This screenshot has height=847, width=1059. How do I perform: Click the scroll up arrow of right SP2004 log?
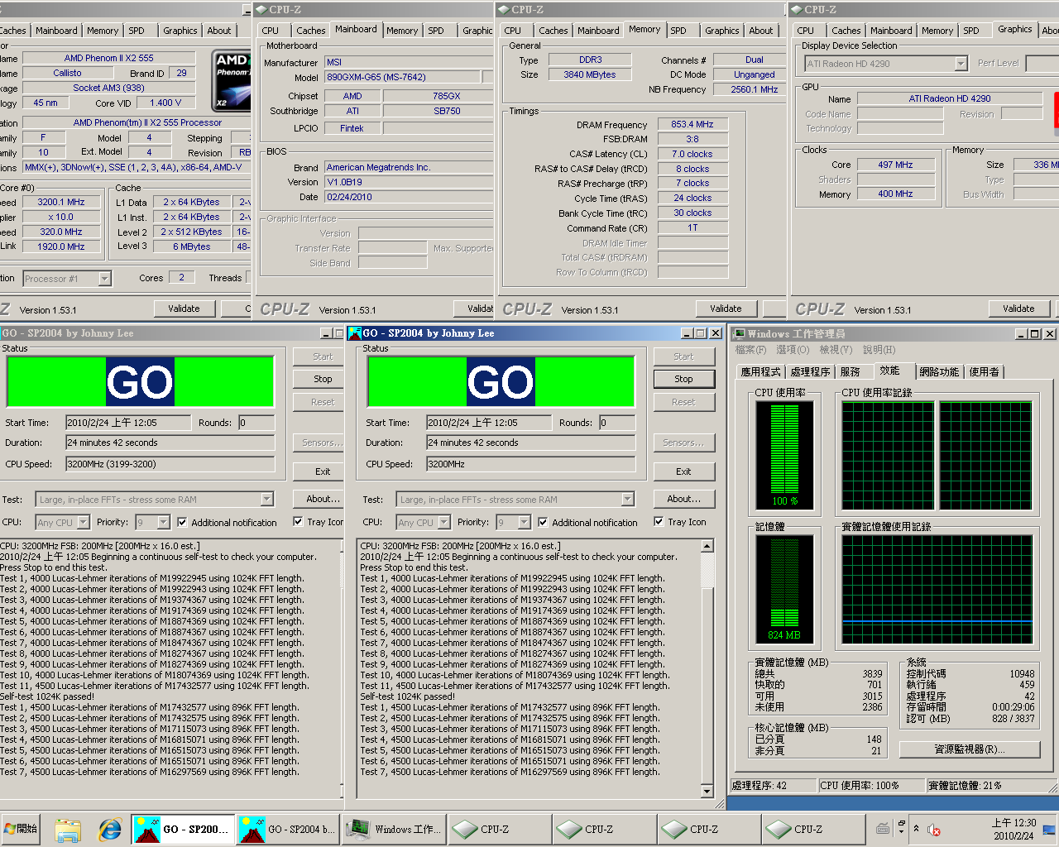click(707, 546)
